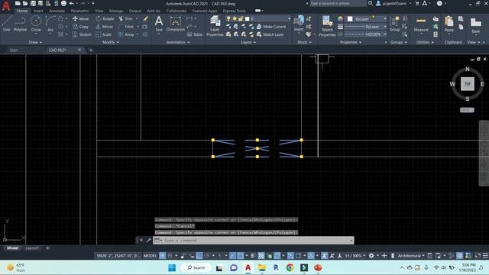Toggle MODEL space button in status bar
This screenshot has width=489, height=275.
(150, 256)
